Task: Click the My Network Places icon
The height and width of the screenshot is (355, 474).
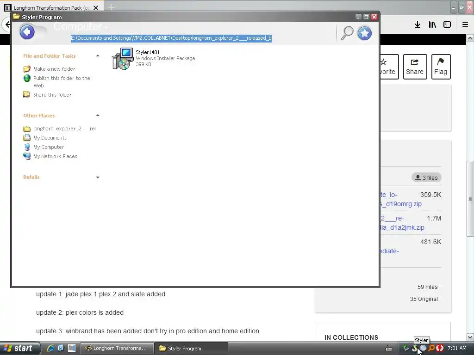Action: click(x=26, y=156)
